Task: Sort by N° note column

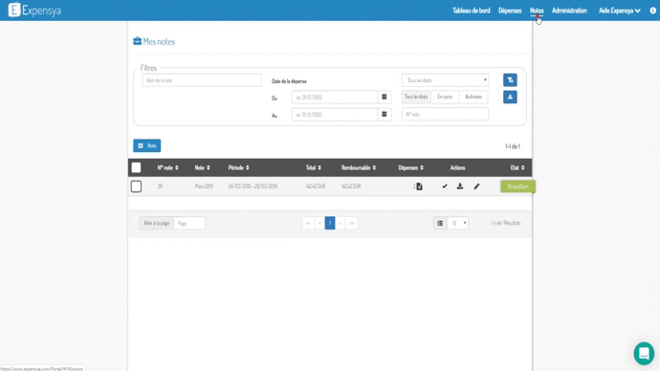Action: coord(168,168)
